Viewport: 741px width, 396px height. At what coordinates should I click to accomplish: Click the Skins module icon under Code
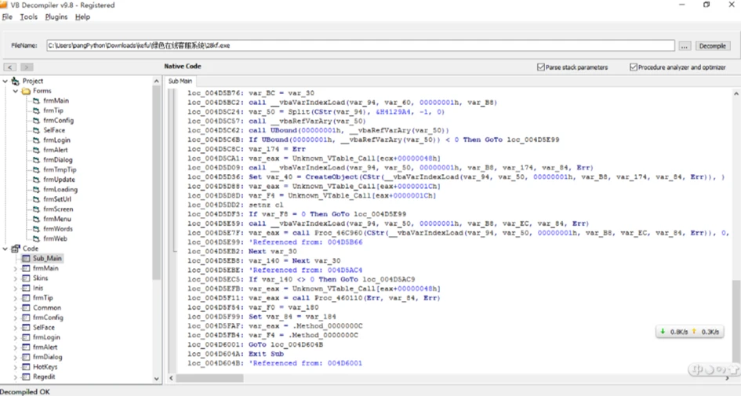coord(26,278)
